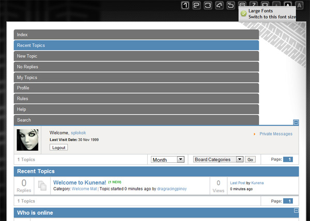Go to the My Topics menu item
The image size is (310, 221).
click(136, 77)
